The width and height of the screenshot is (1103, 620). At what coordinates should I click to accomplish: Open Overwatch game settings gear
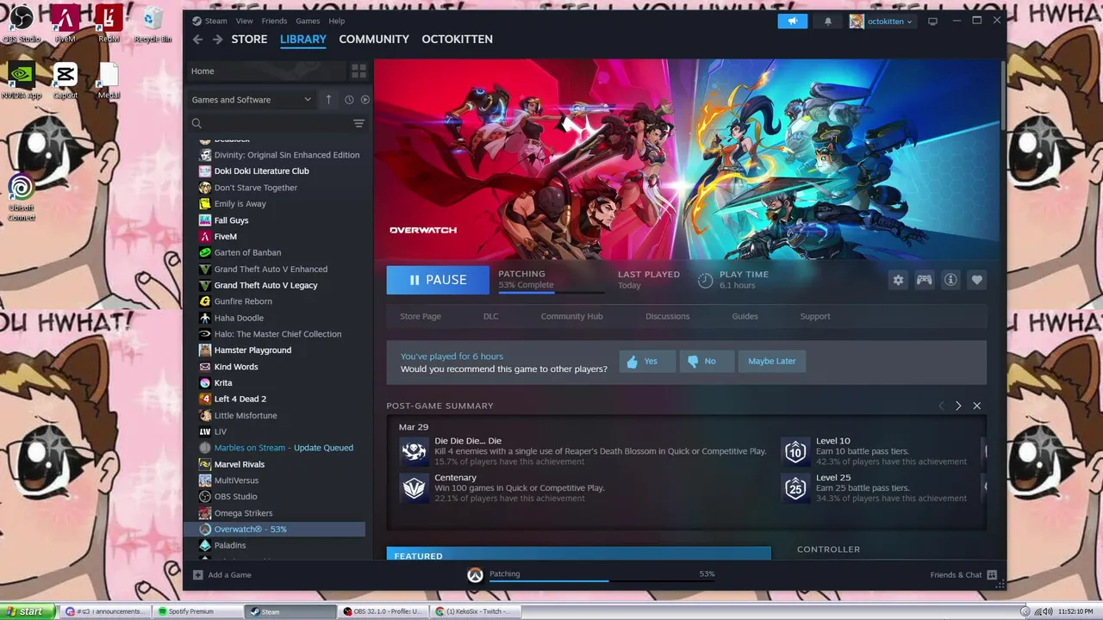(898, 280)
